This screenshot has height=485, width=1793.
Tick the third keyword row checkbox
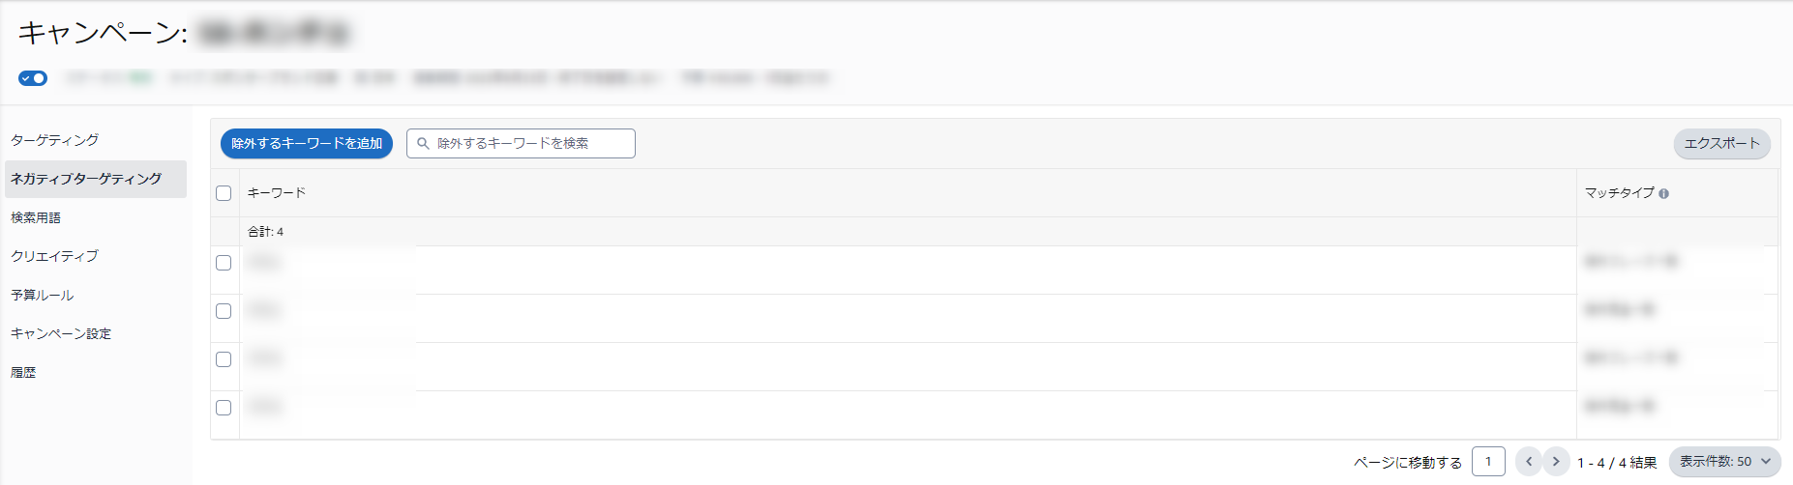pos(224,359)
